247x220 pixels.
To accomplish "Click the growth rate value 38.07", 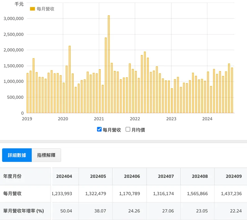I will (x=100, y=211).
